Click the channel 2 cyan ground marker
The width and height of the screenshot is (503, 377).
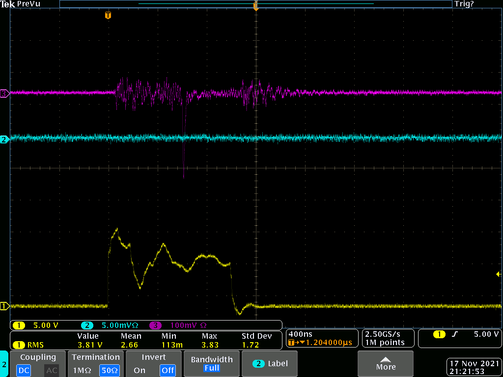point(4,140)
